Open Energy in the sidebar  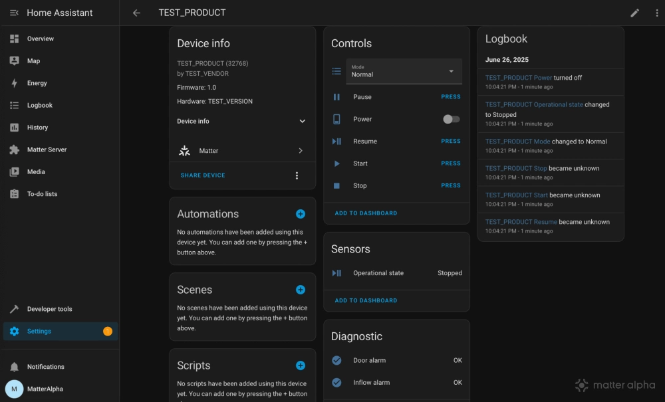(37, 83)
